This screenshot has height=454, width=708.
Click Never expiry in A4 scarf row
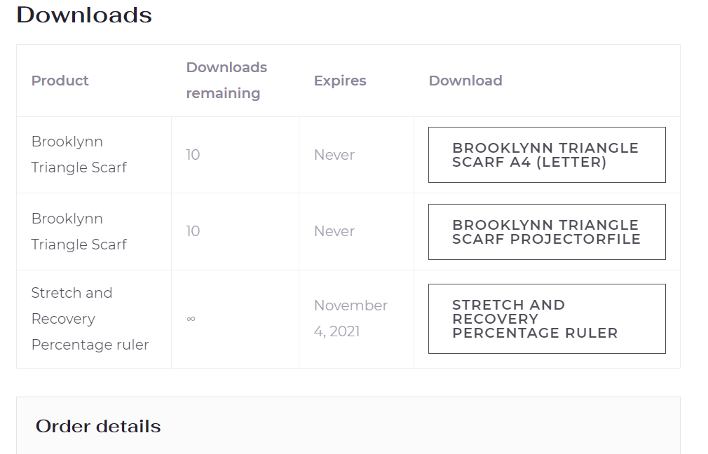[334, 155]
